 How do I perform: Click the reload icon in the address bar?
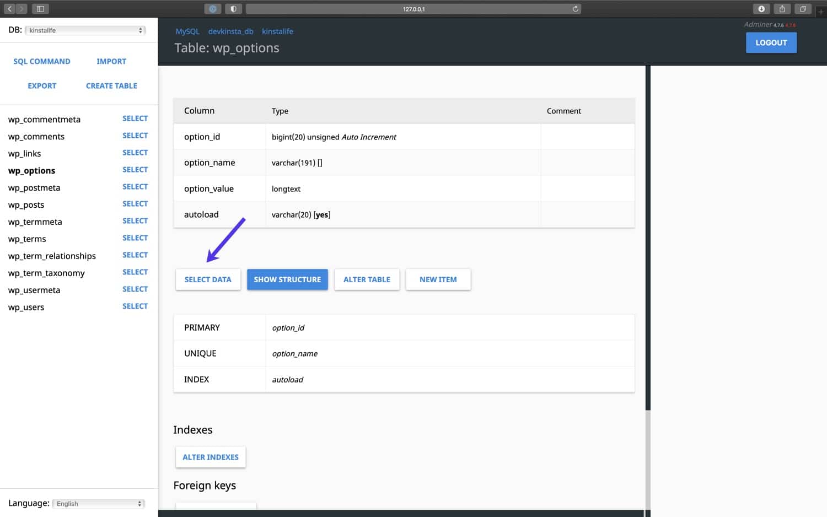click(x=574, y=9)
